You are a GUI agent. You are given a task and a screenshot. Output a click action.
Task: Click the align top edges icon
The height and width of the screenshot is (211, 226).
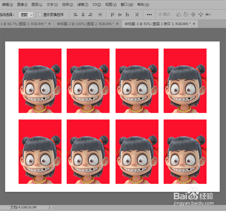pyautogui.click(x=112, y=14)
